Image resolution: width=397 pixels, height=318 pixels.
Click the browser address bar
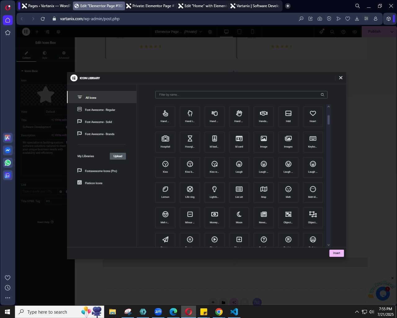(174, 19)
